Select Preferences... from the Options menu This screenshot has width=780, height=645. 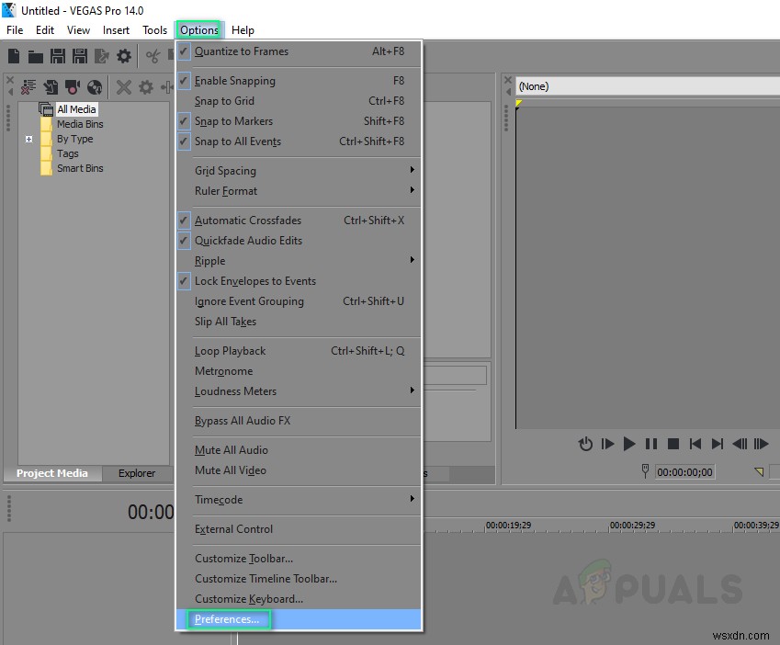pos(299,619)
